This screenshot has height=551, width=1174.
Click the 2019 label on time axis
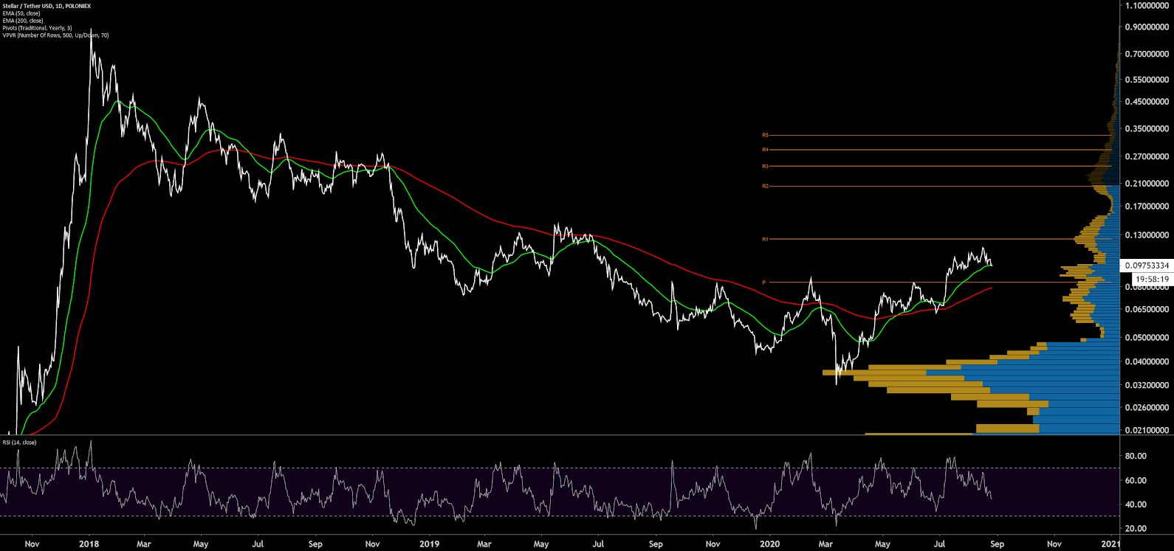tap(429, 544)
